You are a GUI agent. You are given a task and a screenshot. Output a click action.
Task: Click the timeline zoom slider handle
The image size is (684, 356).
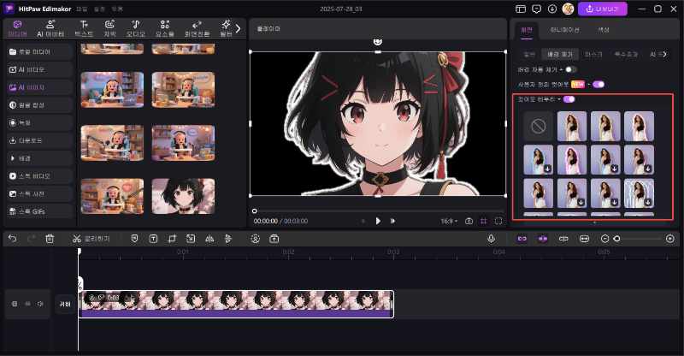616,239
